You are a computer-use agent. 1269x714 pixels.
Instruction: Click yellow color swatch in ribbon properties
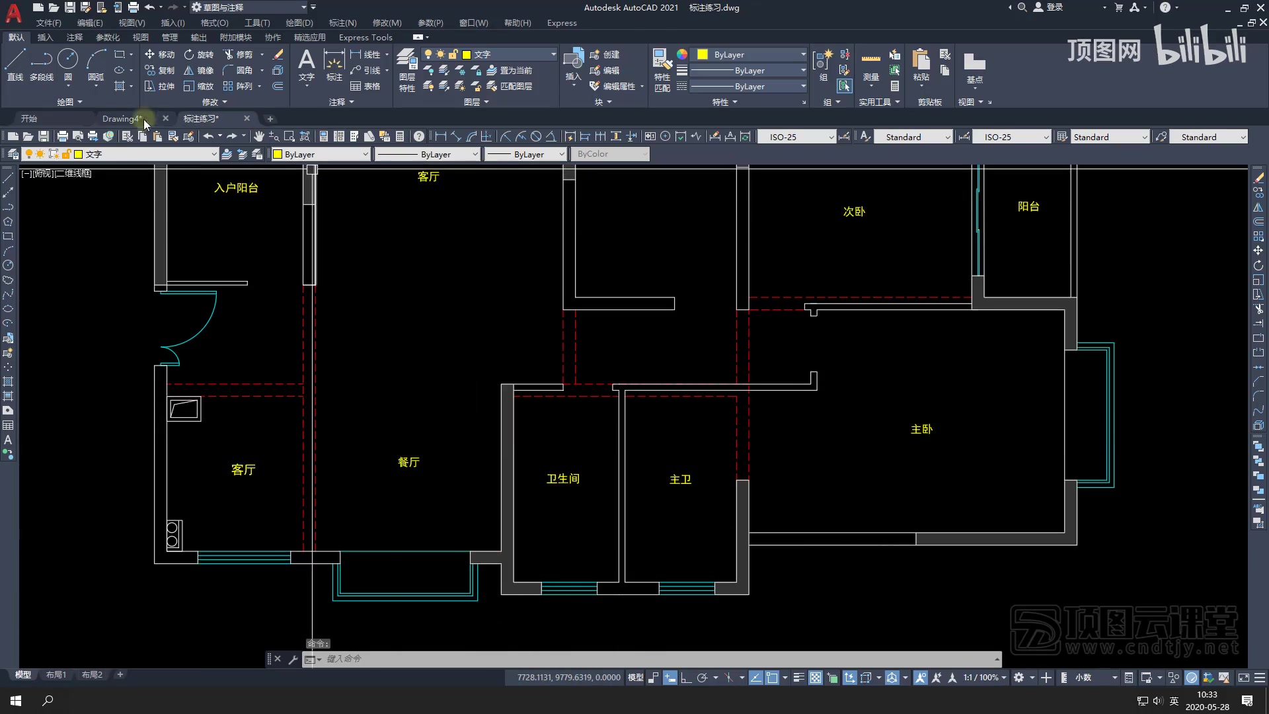tap(703, 54)
